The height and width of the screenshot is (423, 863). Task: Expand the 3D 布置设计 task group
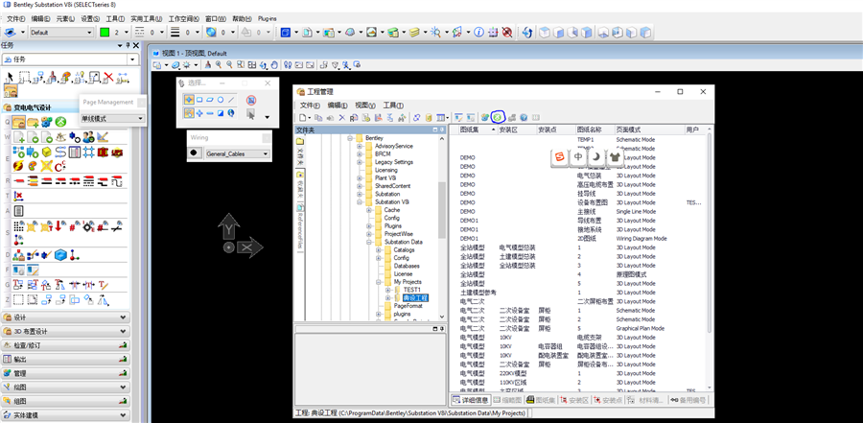[65, 332]
